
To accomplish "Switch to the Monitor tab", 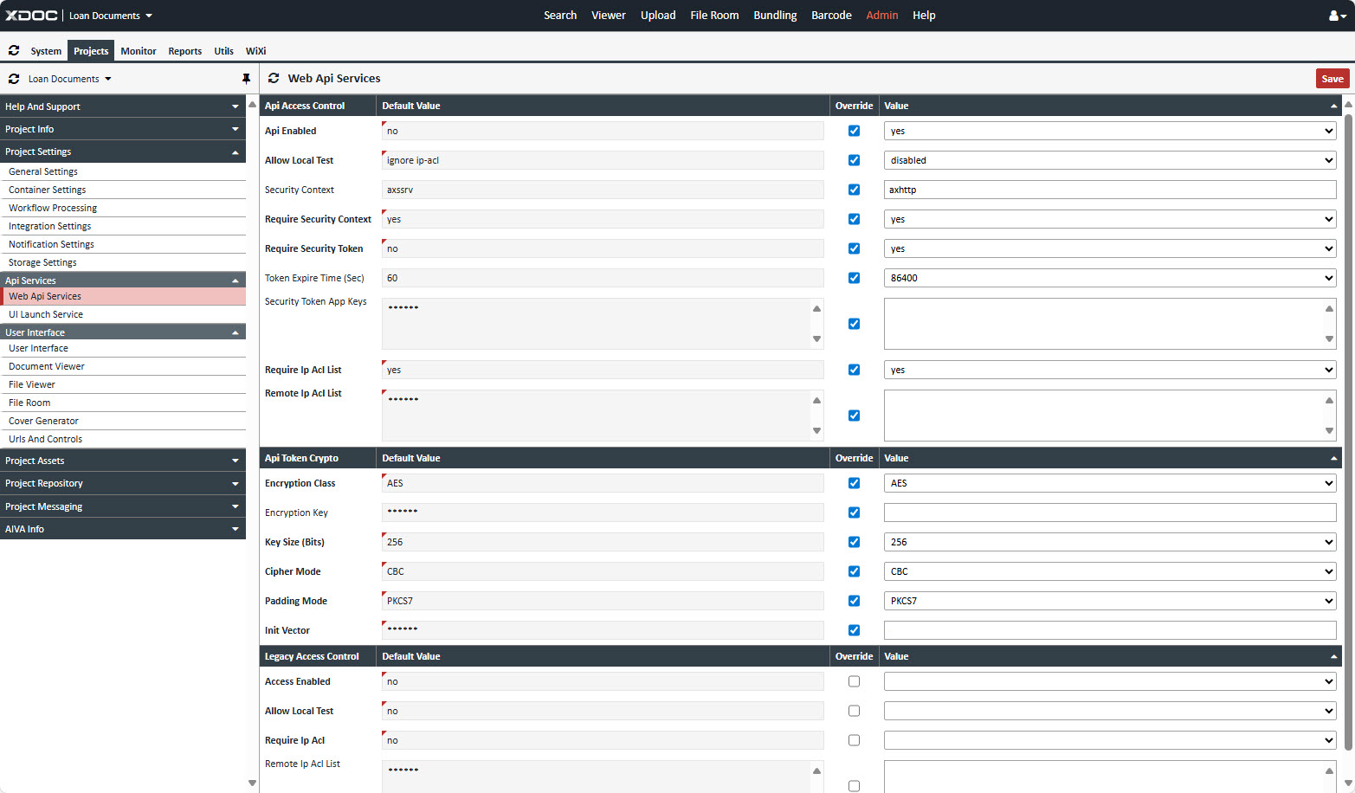I will pos(139,51).
